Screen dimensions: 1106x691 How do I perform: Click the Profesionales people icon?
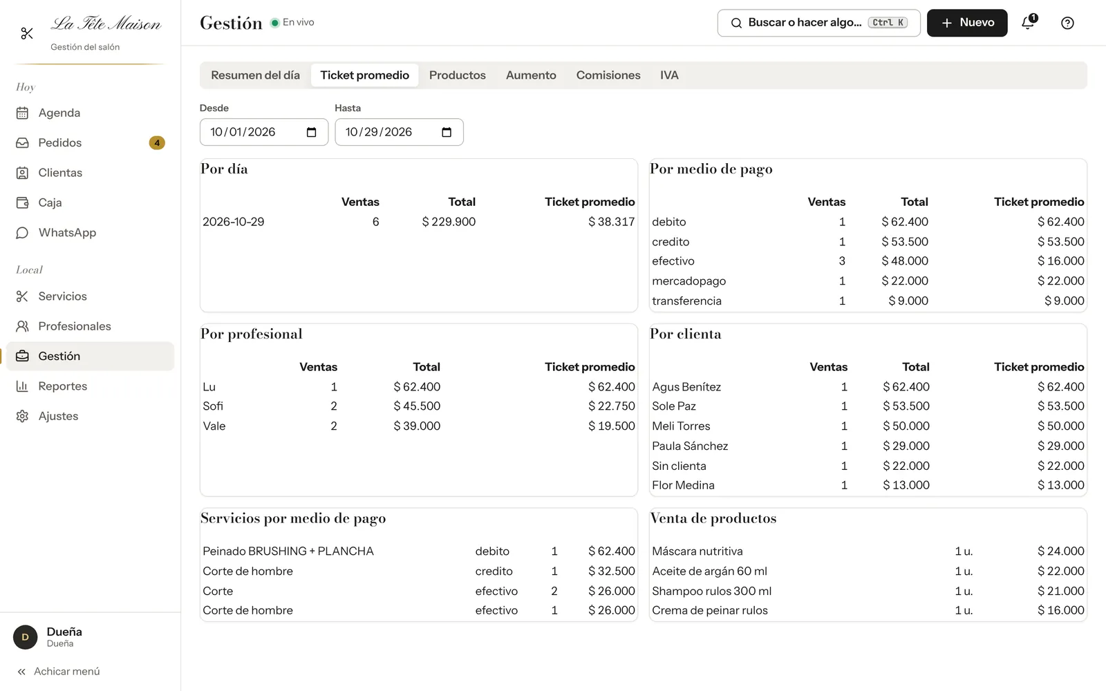22,326
